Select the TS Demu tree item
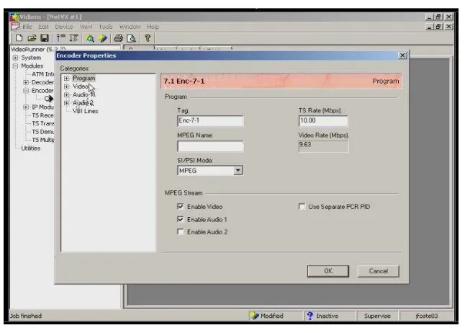Screen dimensions: 465x333 (x=42, y=132)
